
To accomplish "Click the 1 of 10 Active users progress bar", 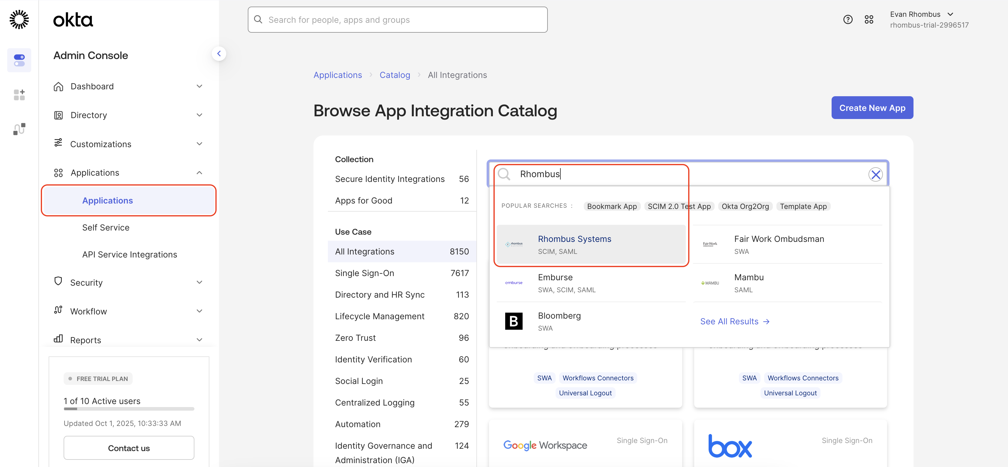I will 129,409.
